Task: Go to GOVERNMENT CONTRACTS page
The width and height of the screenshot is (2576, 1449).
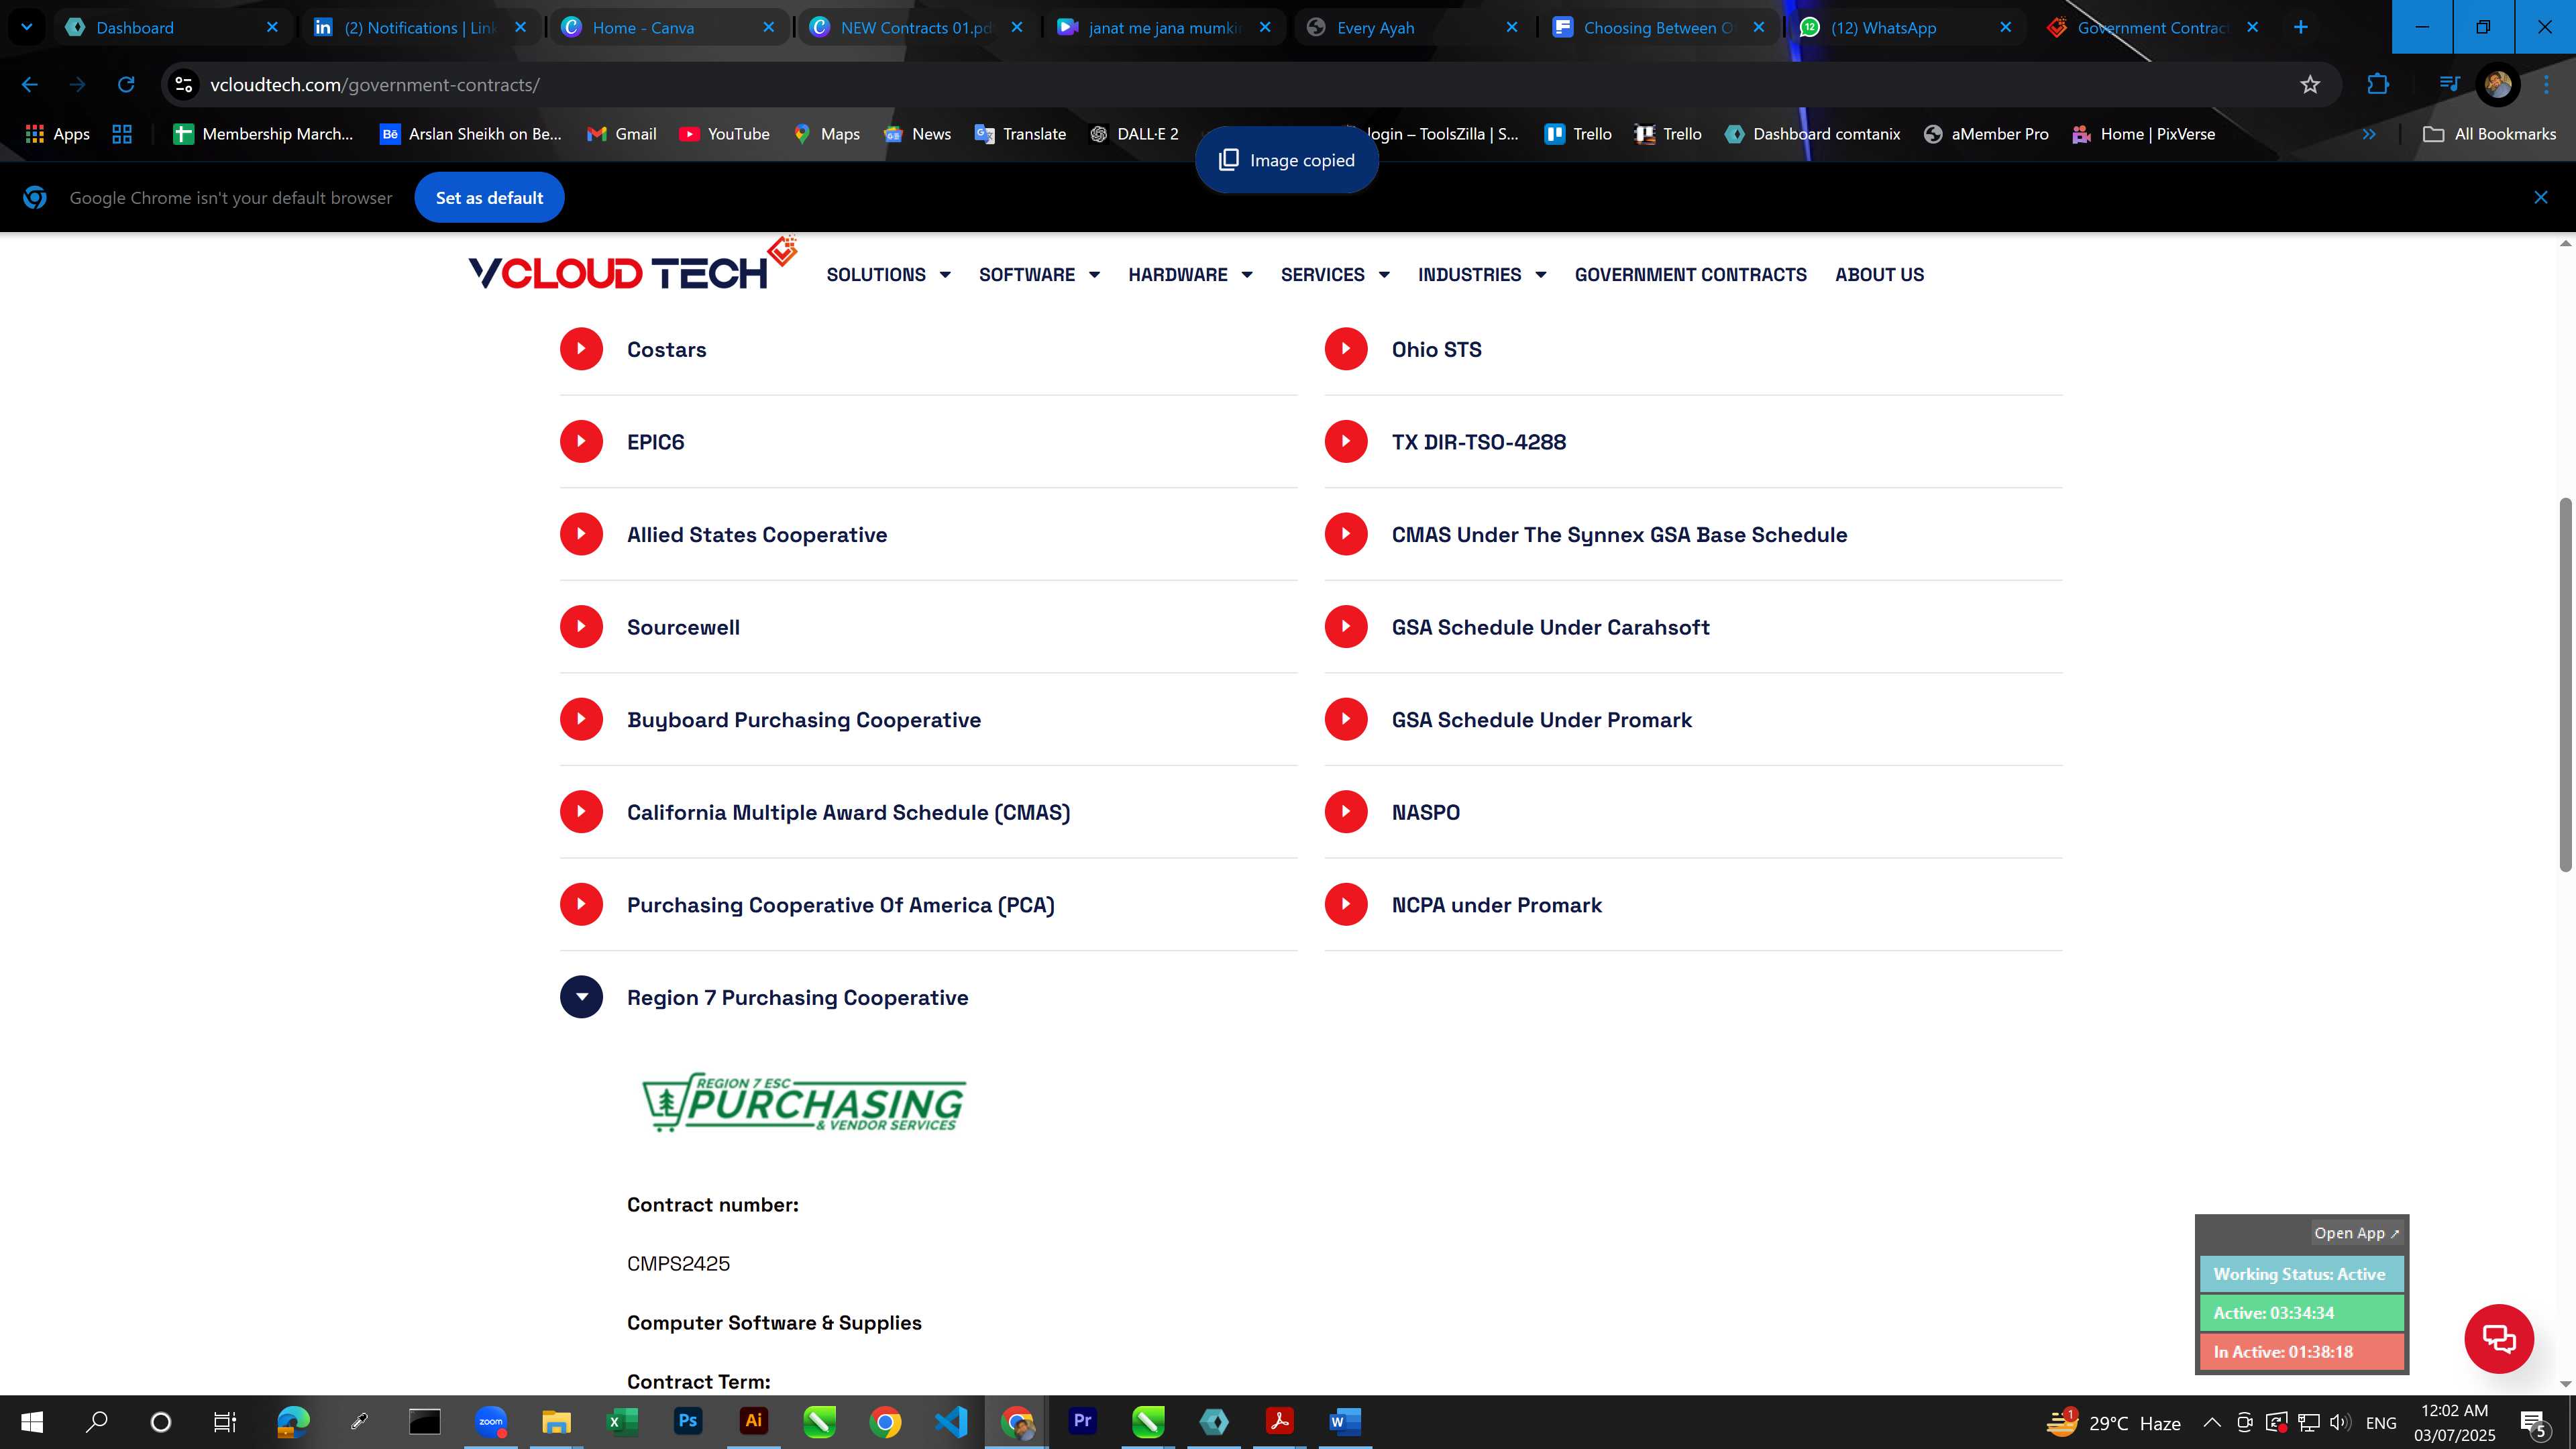Action: pos(1690,275)
